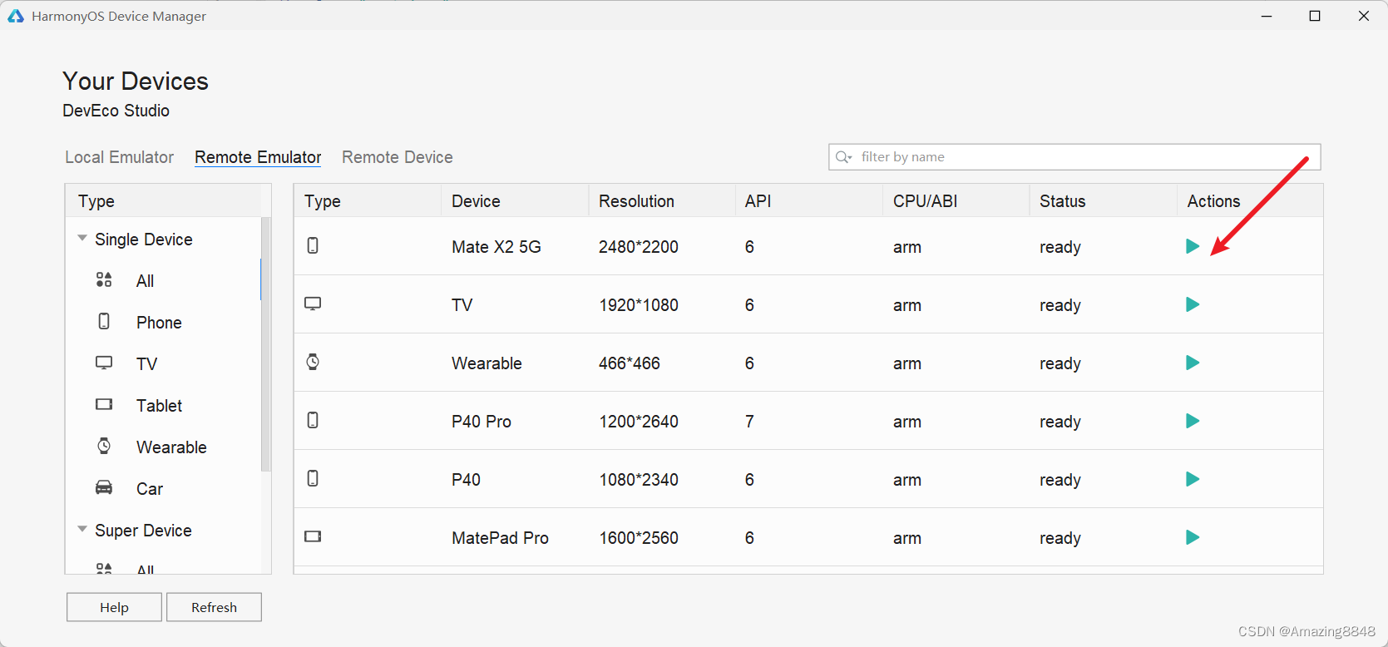
Task: Click the arm cell in the TV row
Action: pos(907,306)
